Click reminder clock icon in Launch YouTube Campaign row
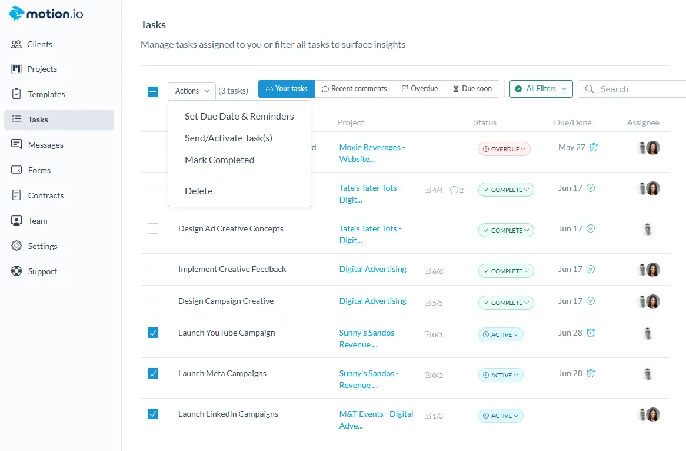Viewport: 686px width, 451px height. pos(591,333)
